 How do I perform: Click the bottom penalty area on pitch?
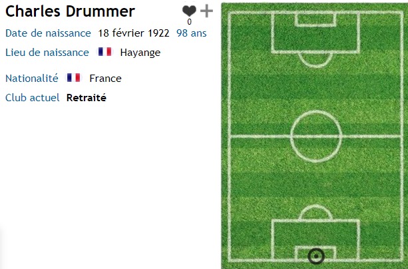(315, 240)
